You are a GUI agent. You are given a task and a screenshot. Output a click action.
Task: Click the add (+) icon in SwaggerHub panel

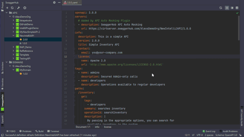click(7, 8)
